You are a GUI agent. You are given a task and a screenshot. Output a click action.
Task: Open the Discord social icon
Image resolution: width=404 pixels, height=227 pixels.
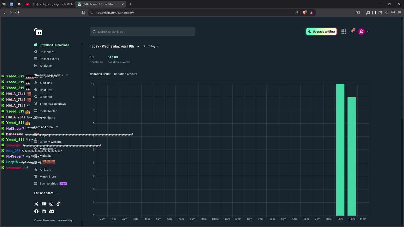(51, 211)
